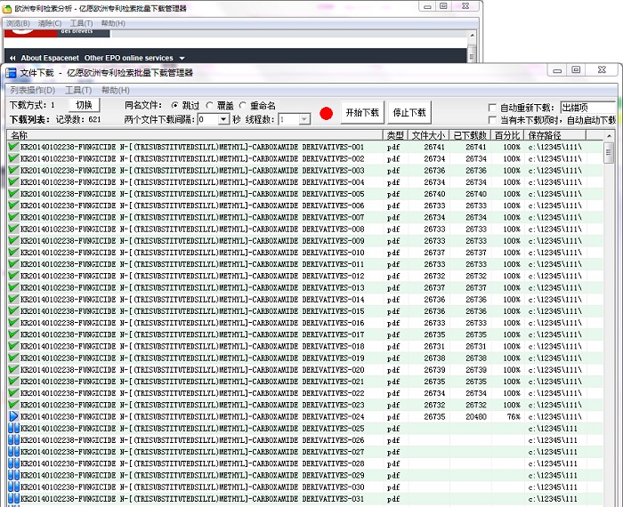Click the pause icon beside DERIVATIVES-025

[x=13, y=429]
